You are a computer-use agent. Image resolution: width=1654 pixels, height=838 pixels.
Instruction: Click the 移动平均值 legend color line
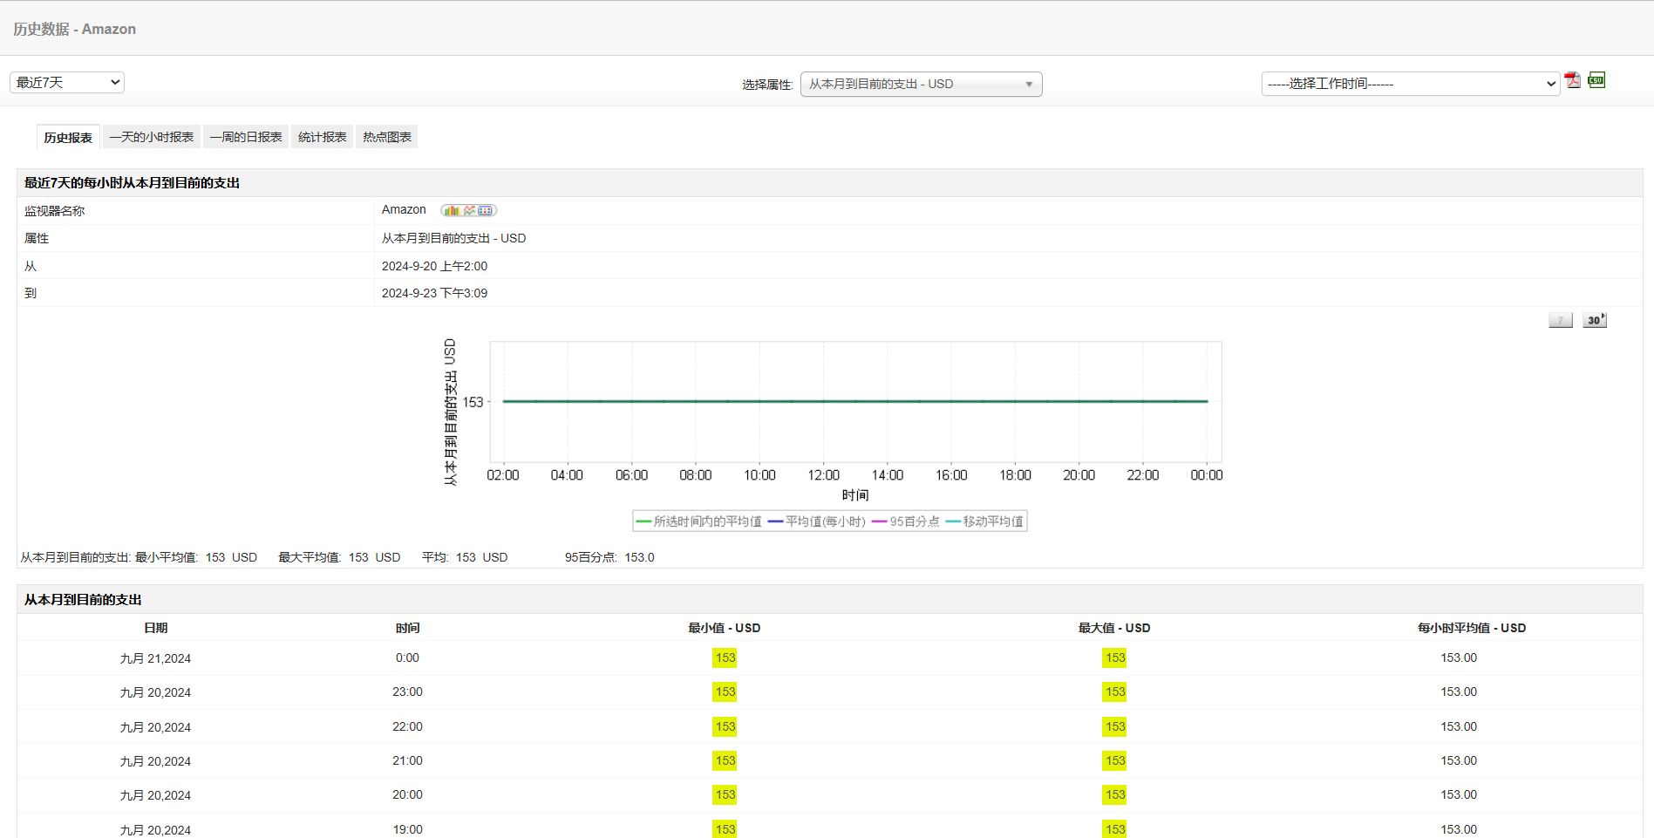point(953,521)
